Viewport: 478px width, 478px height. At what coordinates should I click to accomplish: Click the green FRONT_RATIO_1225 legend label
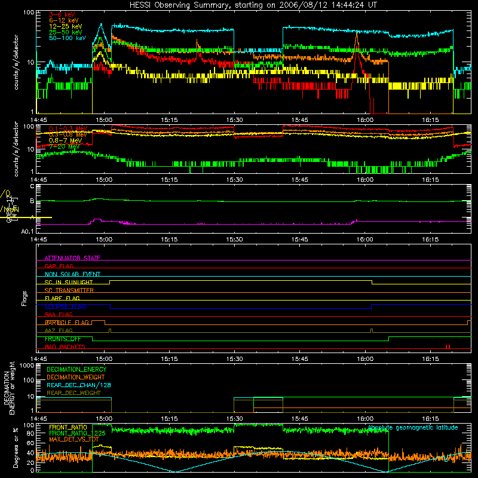click(77, 433)
